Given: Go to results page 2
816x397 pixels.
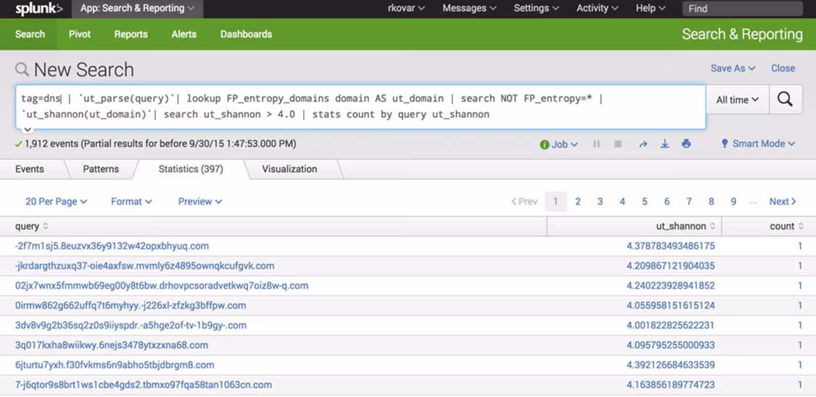Looking at the screenshot, I should tap(578, 201).
